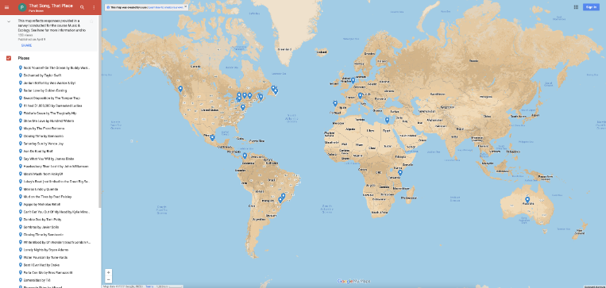Screen dimensions: 606x288
Task: Click the map pin in Australia
Action: 527,200
